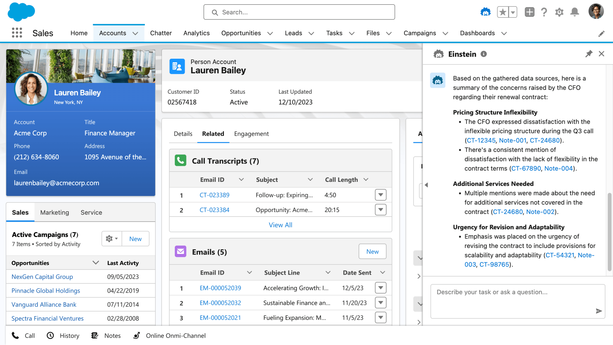Open Notes in the utility bar

coord(105,335)
